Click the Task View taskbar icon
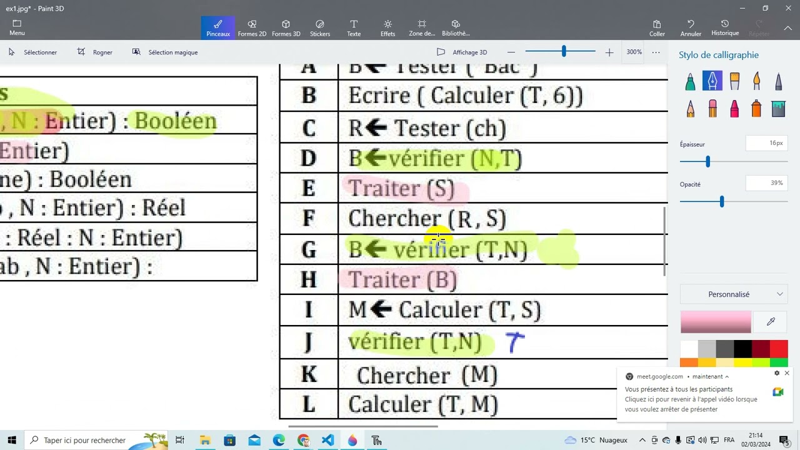Viewport: 800px width, 450px height. [x=180, y=440]
